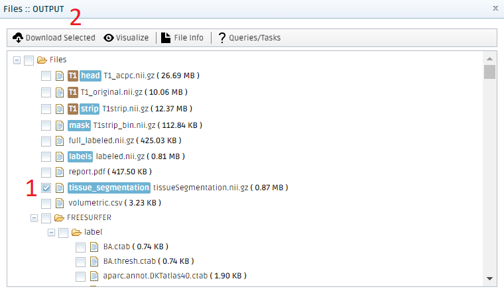Click the file icon beside labeled.nii.gz

(60, 157)
